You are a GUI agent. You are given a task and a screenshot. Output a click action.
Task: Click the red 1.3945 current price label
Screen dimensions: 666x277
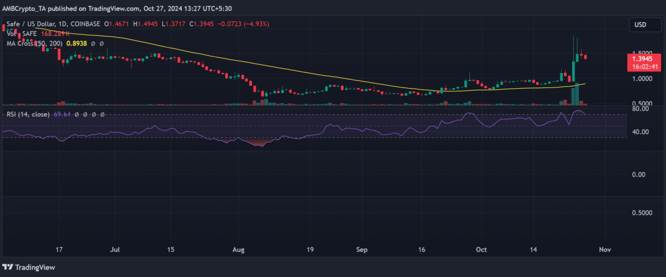click(643, 58)
